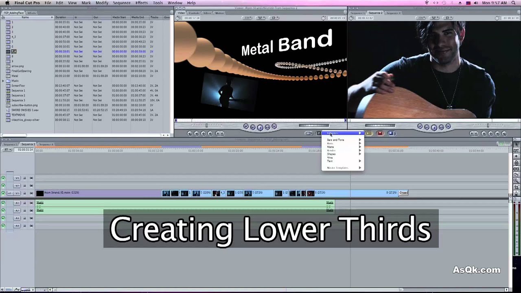Image resolution: width=521 pixels, height=293 pixels.
Task: Mute audio track A4
Action: 3,225
